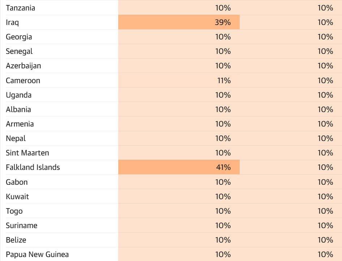Select the Falkland Islands country name
Viewport: 342px width, 261px height.
(x=33, y=167)
